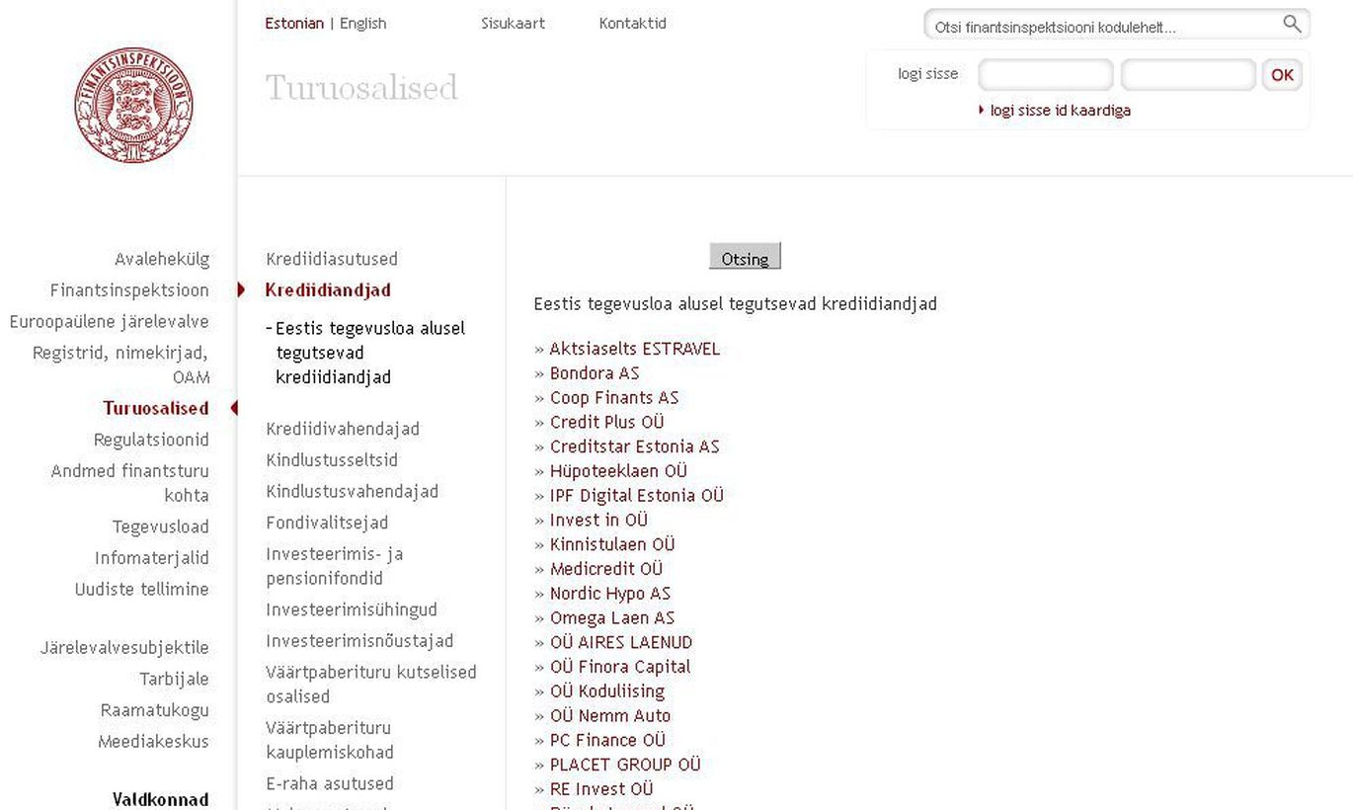Click the search magnifier icon

pyautogui.click(x=1292, y=24)
